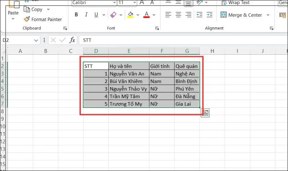Select cell Nguyễn Thảo Vy
The width and height of the screenshot is (288, 171).
click(129, 89)
